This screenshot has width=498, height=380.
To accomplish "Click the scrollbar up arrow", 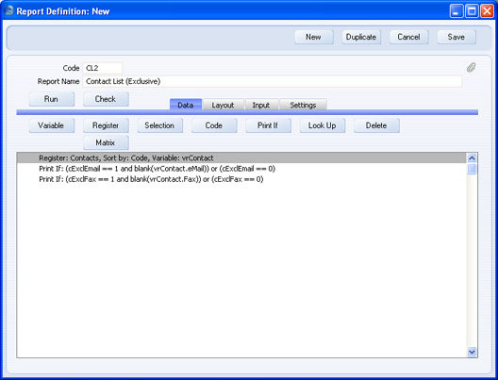I will click(472, 158).
